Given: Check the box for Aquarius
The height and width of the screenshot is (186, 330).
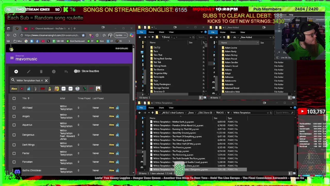Looking at the screenshot, I should pos(14,125).
